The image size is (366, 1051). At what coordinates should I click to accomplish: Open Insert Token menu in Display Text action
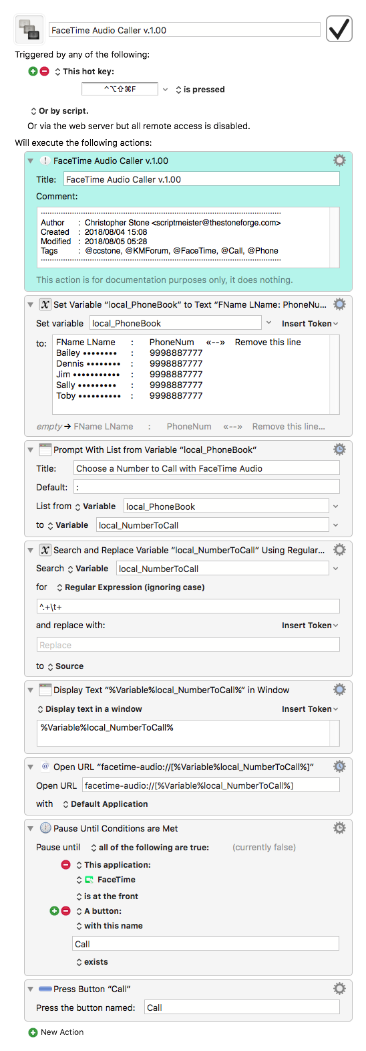pos(310,709)
